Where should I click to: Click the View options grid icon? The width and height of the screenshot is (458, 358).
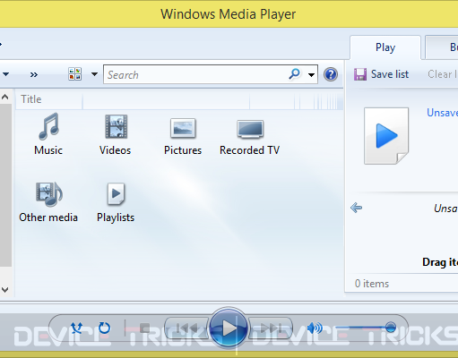74,74
